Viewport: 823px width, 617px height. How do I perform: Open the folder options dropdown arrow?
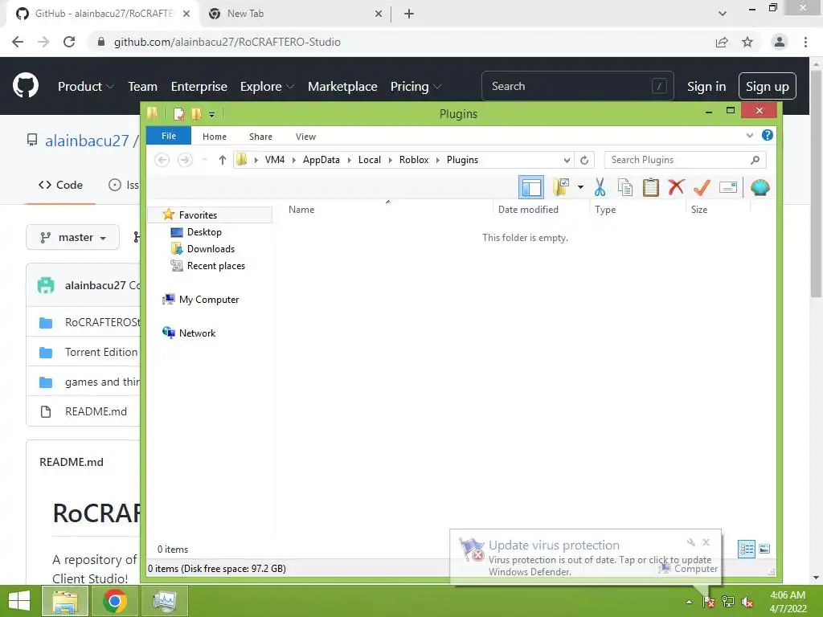coord(580,187)
